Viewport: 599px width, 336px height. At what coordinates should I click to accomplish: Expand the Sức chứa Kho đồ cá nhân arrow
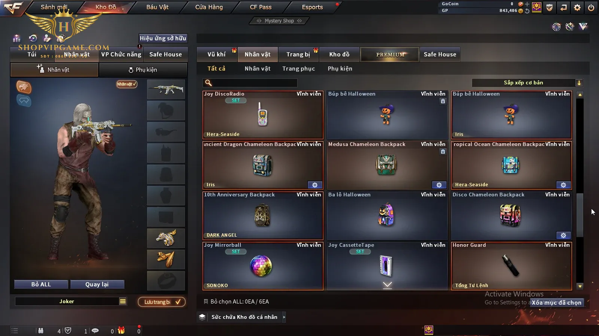[284, 317]
